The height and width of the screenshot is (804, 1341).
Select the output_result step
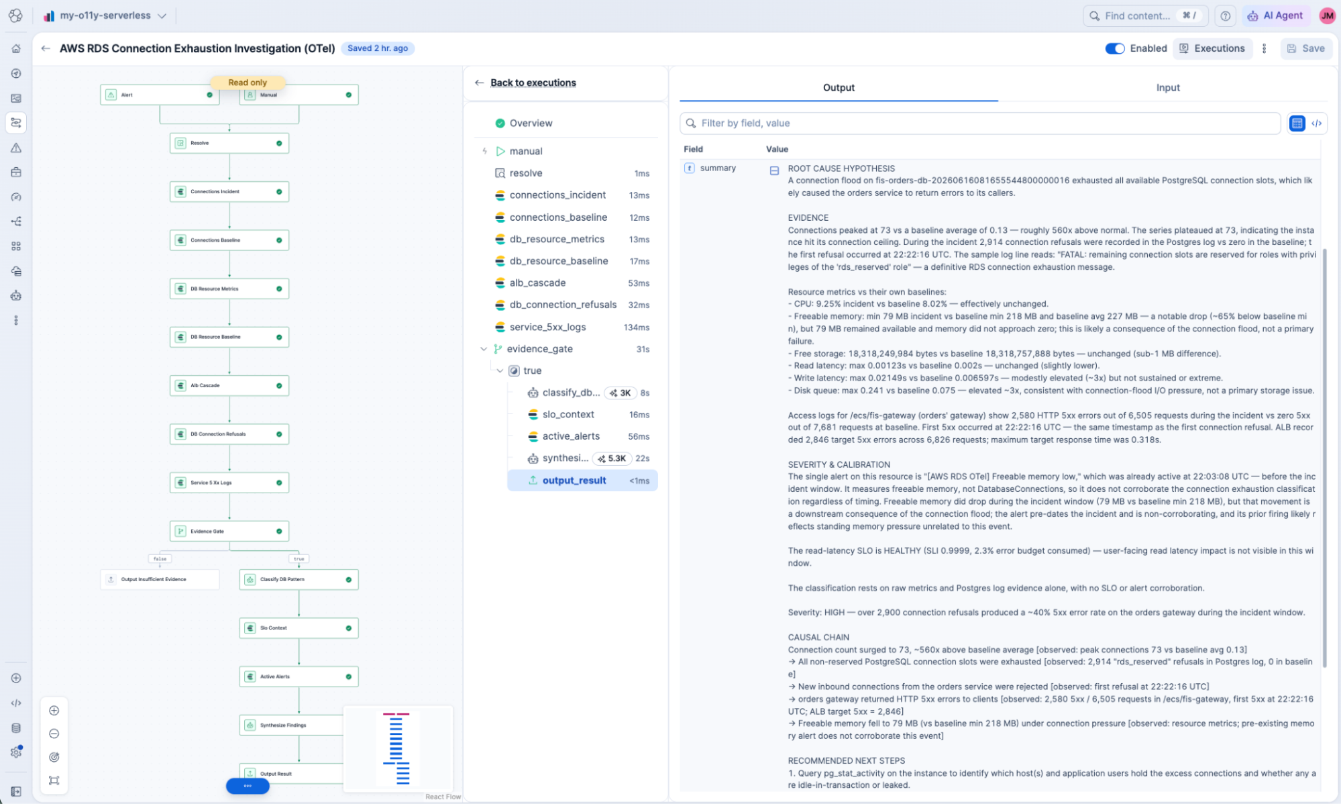point(582,481)
